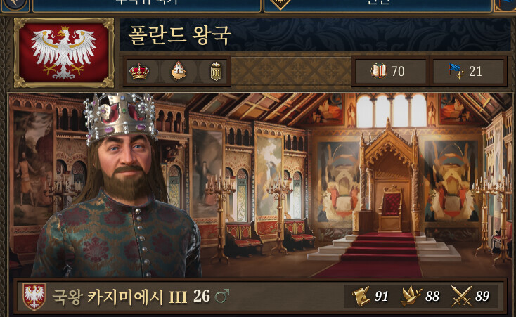
Task: Click the male gender symbol
Action: coord(222,296)
